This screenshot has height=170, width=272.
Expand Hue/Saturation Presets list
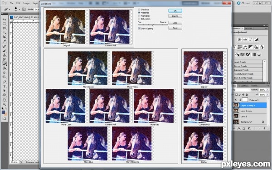pyautogui.click(x=248, y=74)
